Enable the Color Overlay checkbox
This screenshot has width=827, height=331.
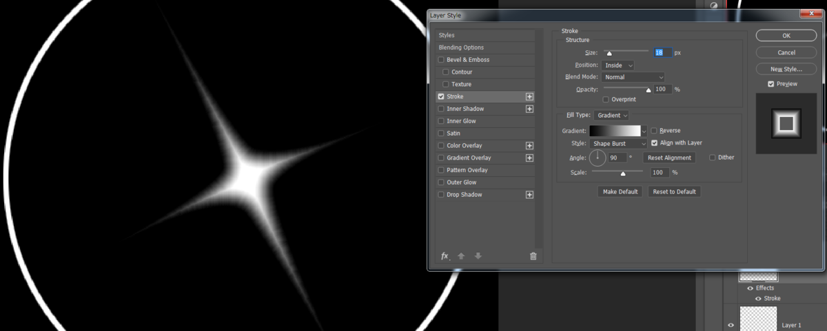[x=441, y=146]
